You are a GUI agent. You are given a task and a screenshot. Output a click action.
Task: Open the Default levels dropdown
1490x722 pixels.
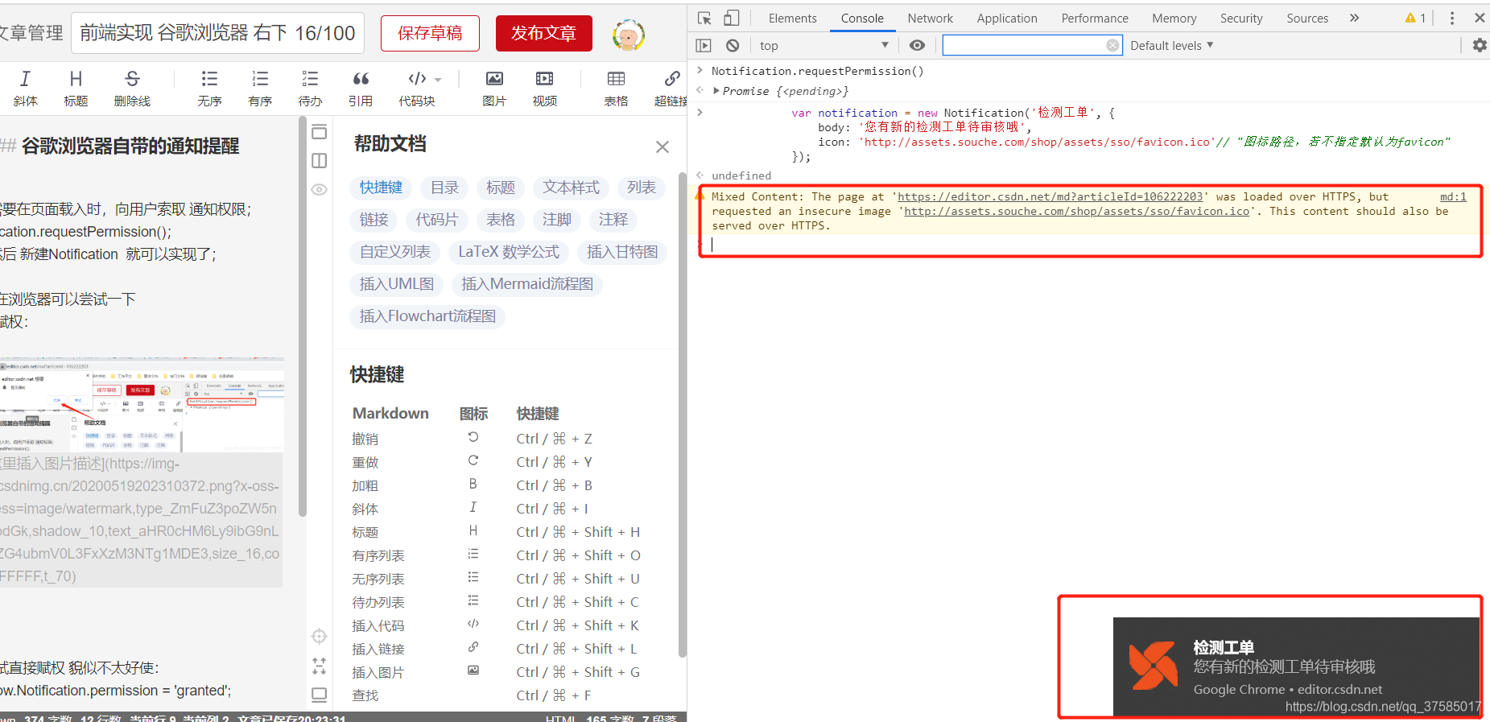click(x=1171, y=46)
